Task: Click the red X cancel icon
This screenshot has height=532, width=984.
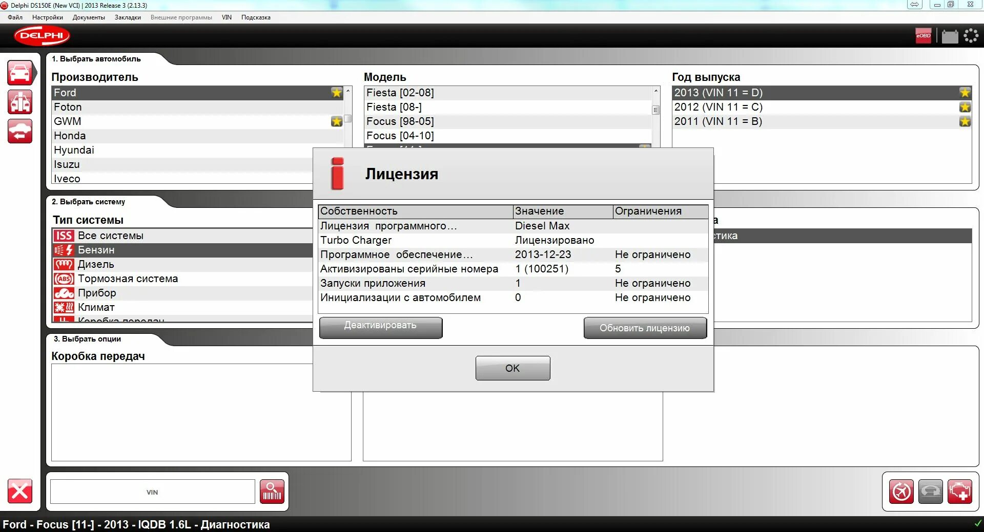Action: [20, 492]
